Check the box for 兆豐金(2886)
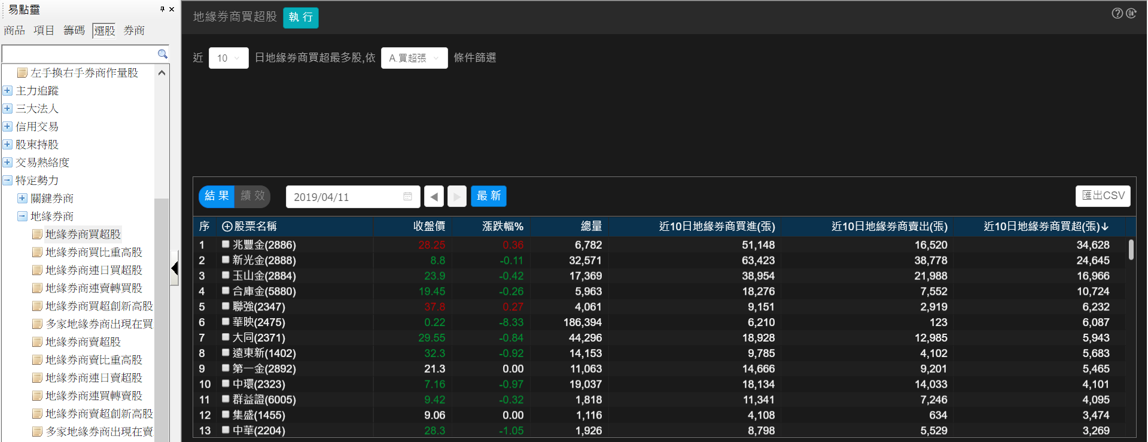 pyautogui.click(x=226, y=244)
